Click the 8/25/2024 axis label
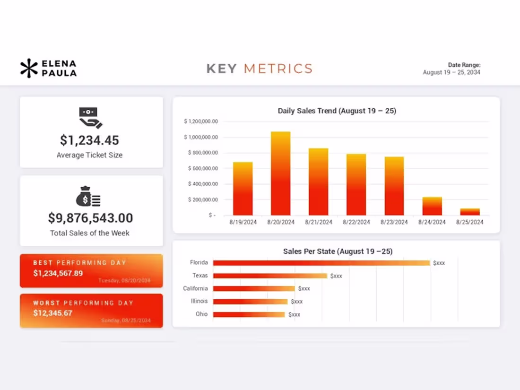 pyautogui.click(x=470, y=222)
